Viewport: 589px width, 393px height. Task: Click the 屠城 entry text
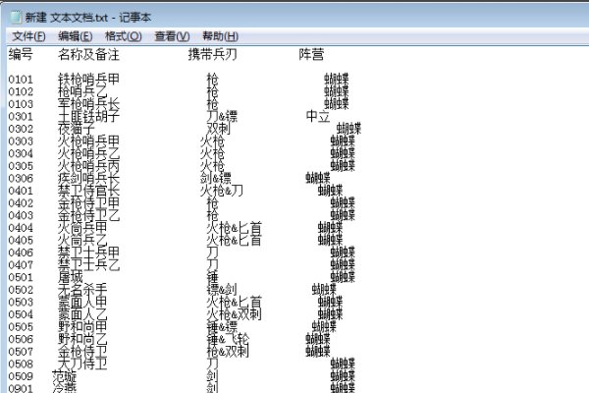tap(71, 277)
